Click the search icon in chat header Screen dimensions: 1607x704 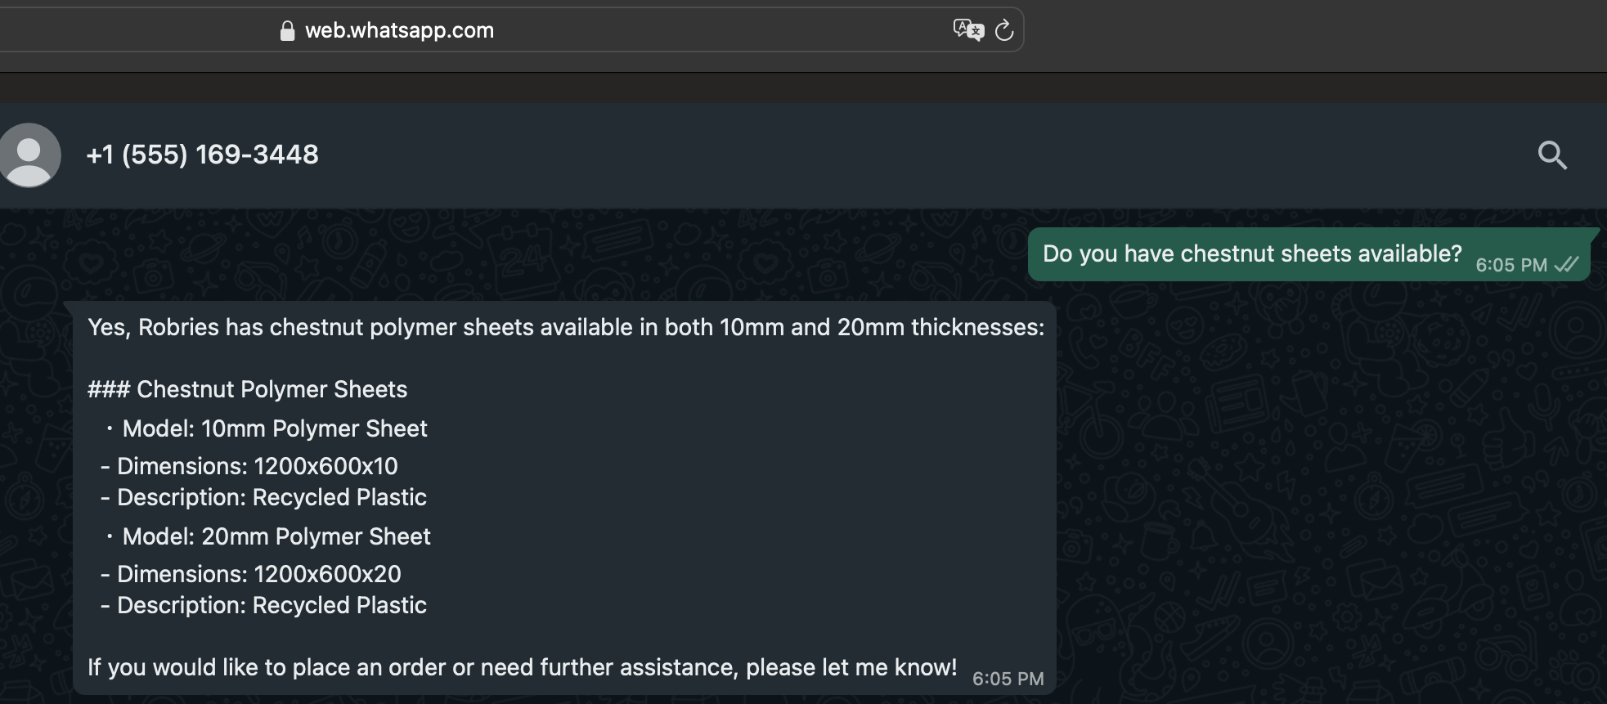pyautogui.click(x=1551, y=155)
